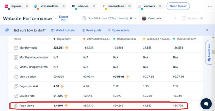The image size is (215, 111).
Task: Click the calendar icon by date range
Action: [x=84, y=18]
